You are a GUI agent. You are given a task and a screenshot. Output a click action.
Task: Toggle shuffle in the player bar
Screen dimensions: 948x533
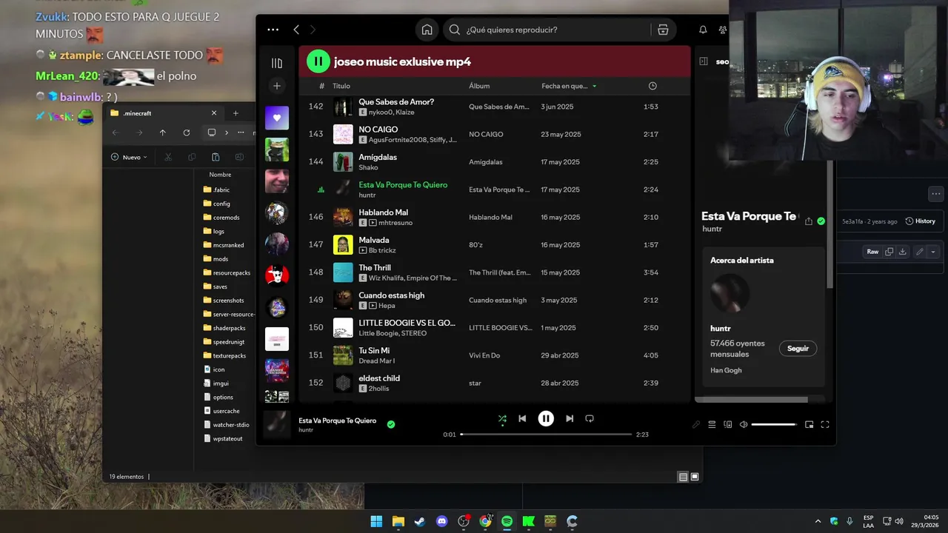point(502,418)
